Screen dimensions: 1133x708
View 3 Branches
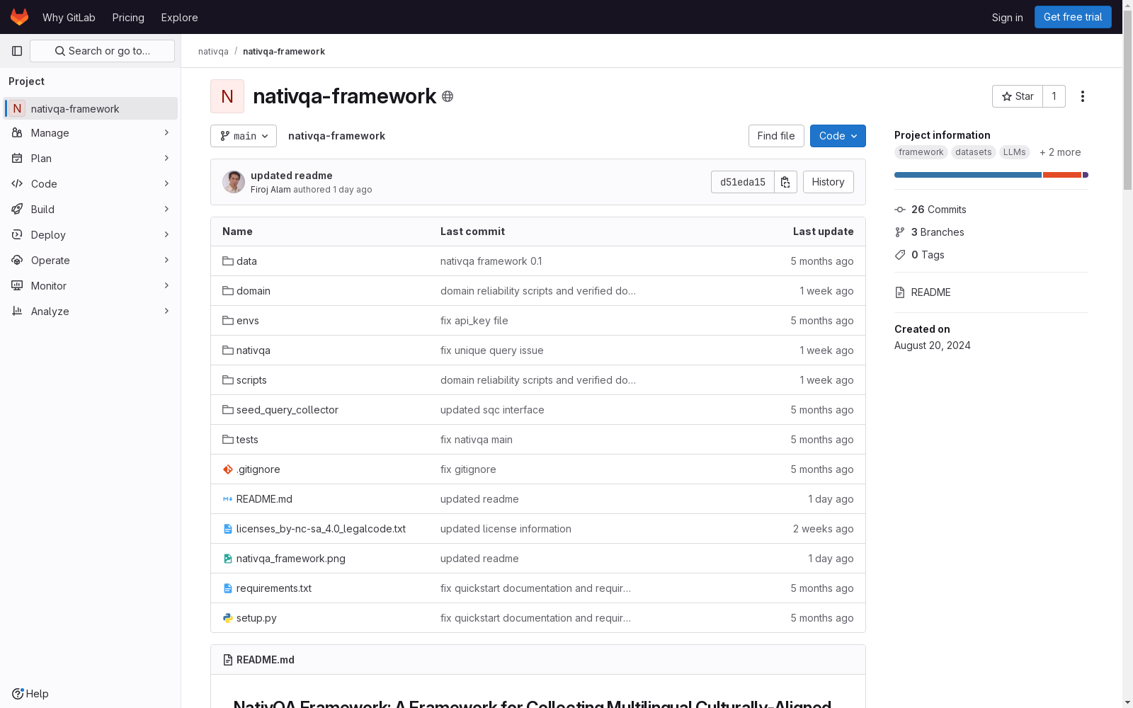pyautogui.click(x=938, y=232)
